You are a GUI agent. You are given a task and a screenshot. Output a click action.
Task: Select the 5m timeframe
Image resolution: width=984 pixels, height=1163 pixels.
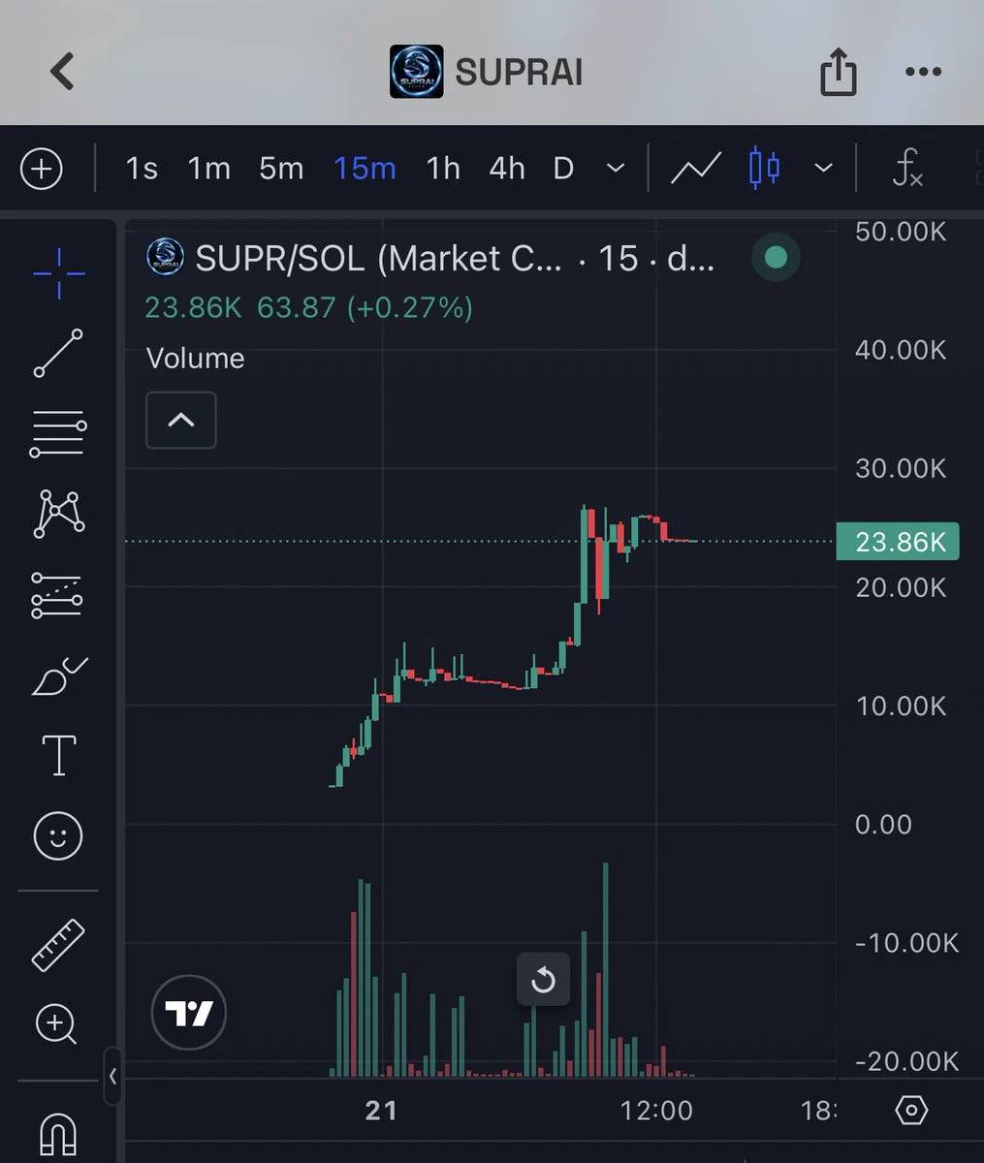[x=281, y=170]
